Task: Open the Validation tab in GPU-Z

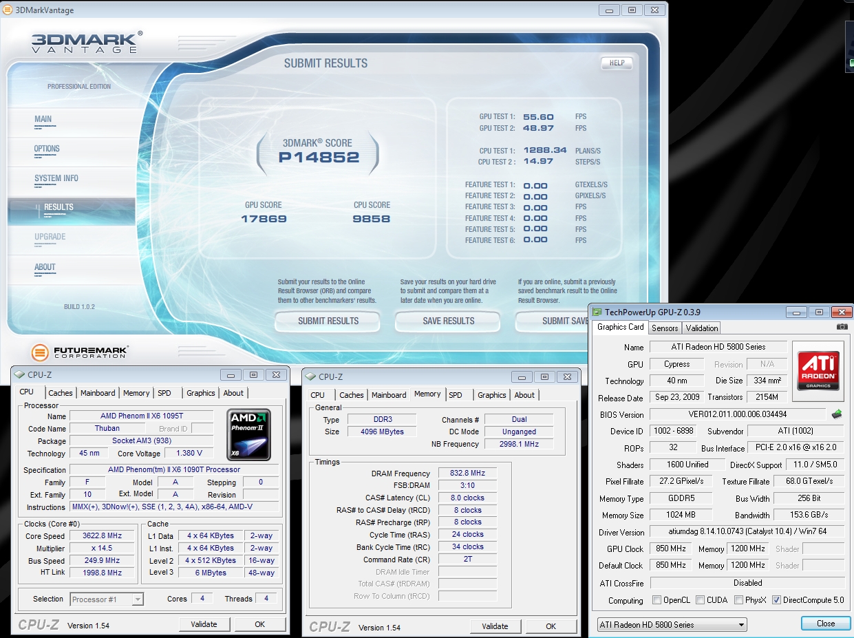Action: (x=702, y=328)
